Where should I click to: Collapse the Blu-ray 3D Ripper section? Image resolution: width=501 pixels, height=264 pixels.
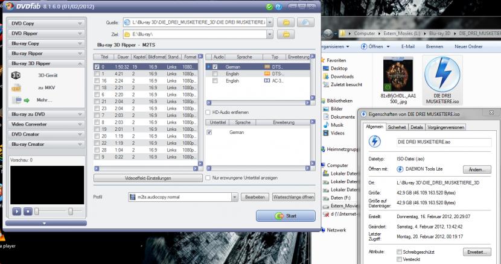coord(46,63)
